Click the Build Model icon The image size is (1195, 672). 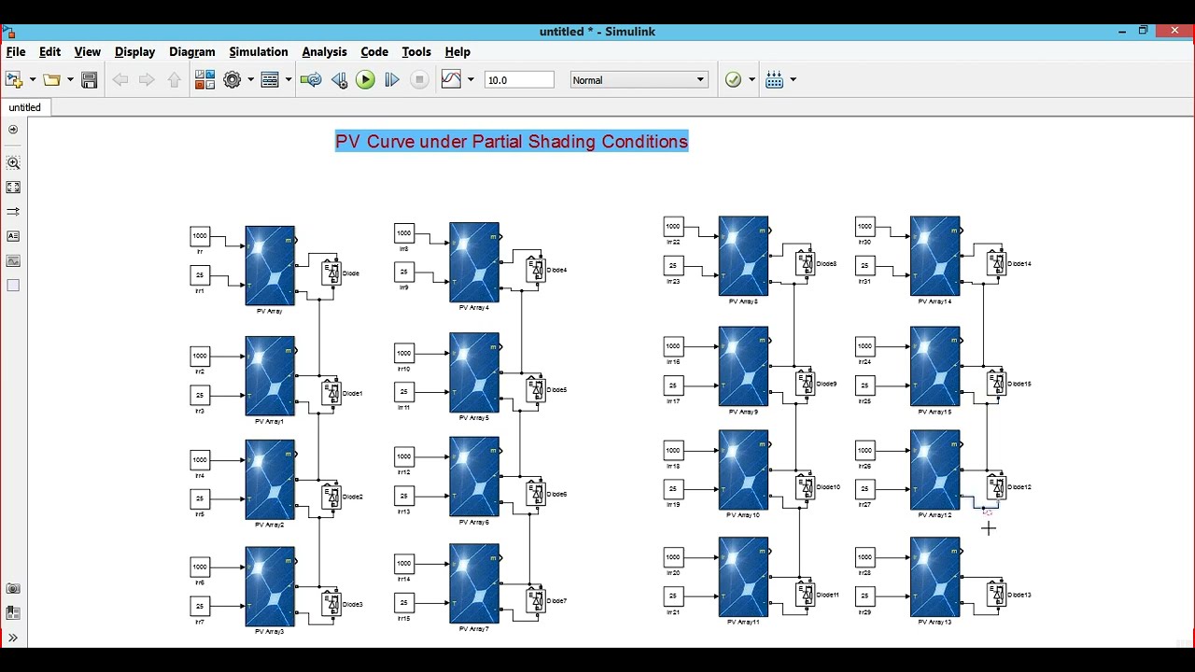coord(774,80)
